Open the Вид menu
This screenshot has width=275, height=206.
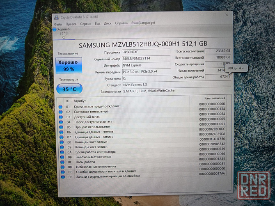click(98, 23)
